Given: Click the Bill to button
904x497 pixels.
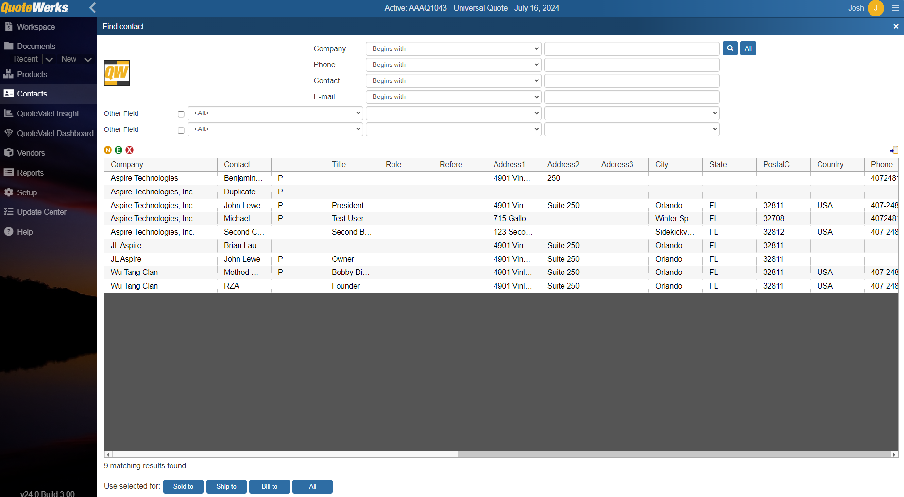Looking at the screenshot, I should pos(269,486).
